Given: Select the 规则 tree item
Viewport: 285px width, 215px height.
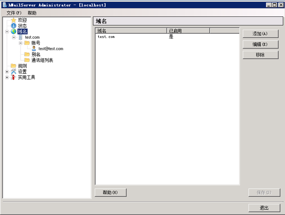Looking at the screenshot, I should pyautogui.click(x=22, y=66).
